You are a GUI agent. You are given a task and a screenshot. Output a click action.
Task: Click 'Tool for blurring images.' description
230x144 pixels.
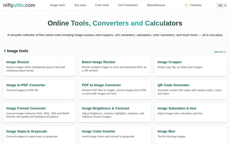pos(172,136)
